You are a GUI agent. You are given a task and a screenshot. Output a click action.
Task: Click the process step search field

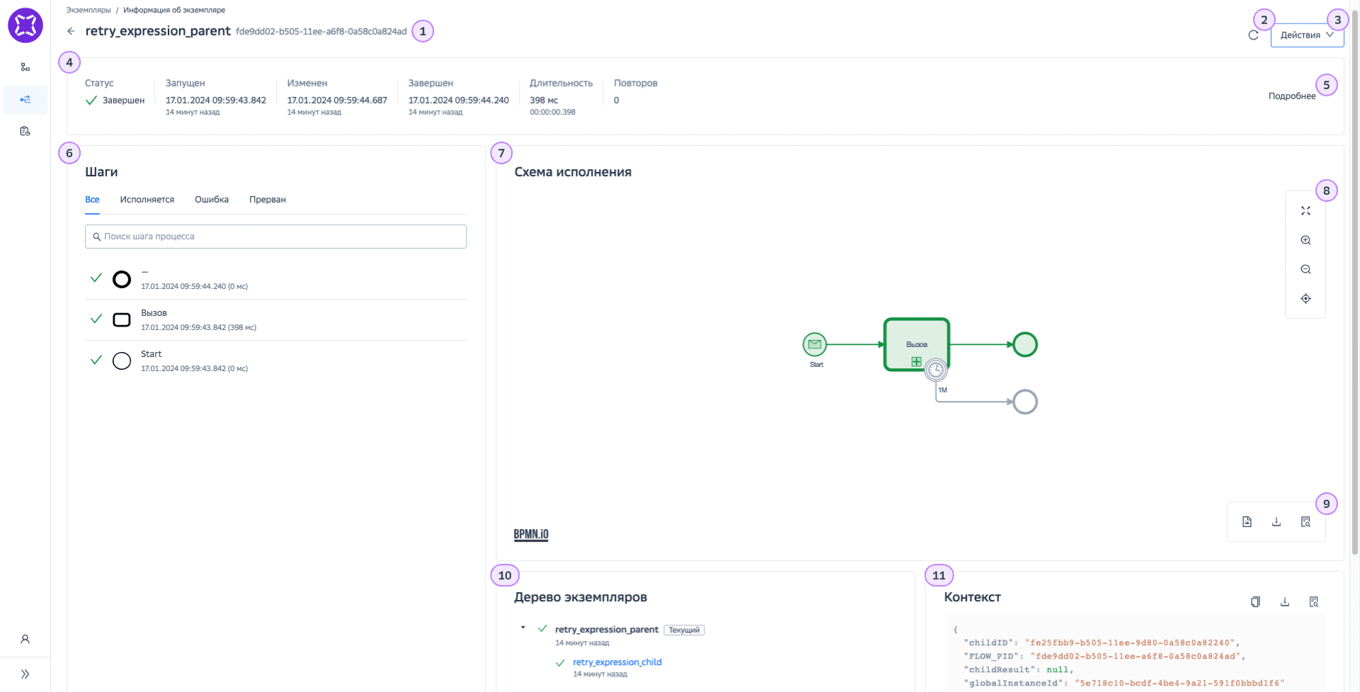[276, 237]
